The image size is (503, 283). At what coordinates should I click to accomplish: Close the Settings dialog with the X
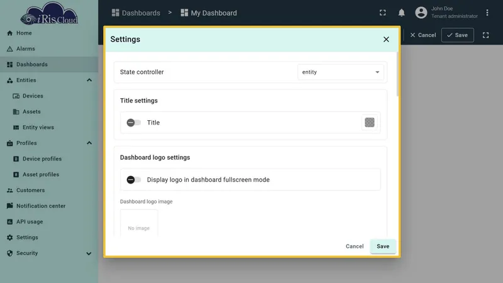click(386, 39)
